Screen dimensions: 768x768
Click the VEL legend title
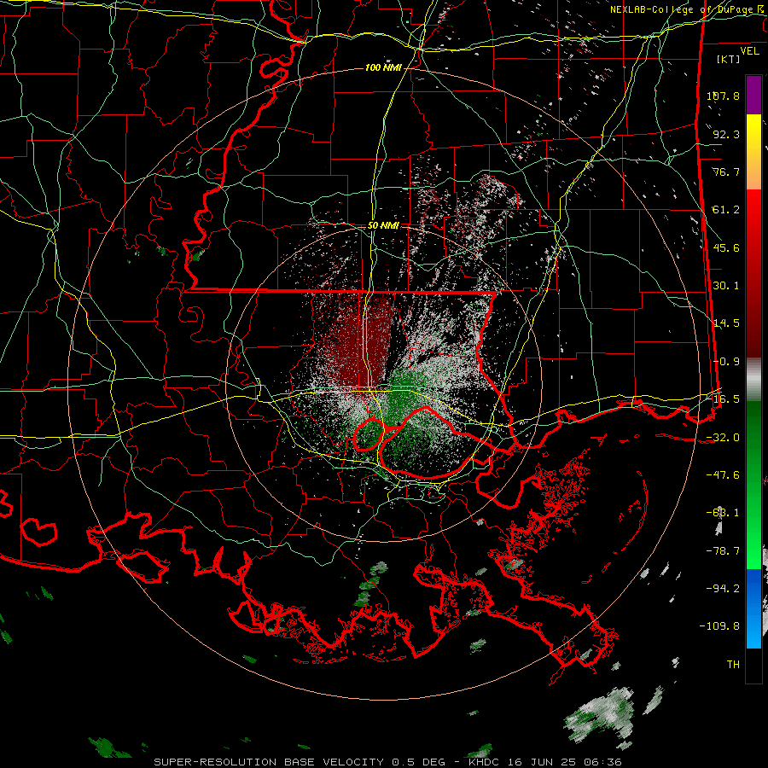749,51
